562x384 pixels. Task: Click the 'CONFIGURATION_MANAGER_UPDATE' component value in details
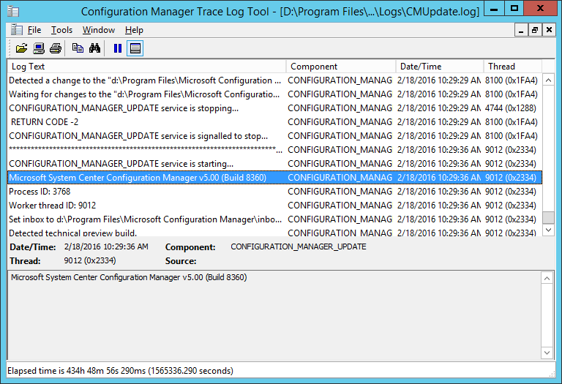click(299, 246)
